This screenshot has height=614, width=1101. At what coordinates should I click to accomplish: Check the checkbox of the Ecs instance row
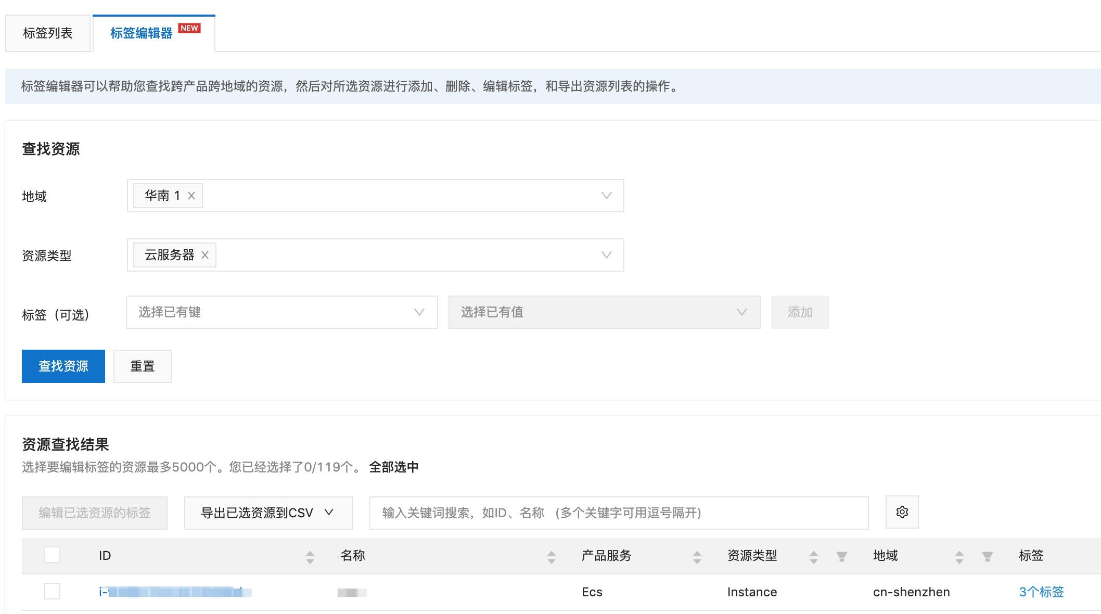52,592
